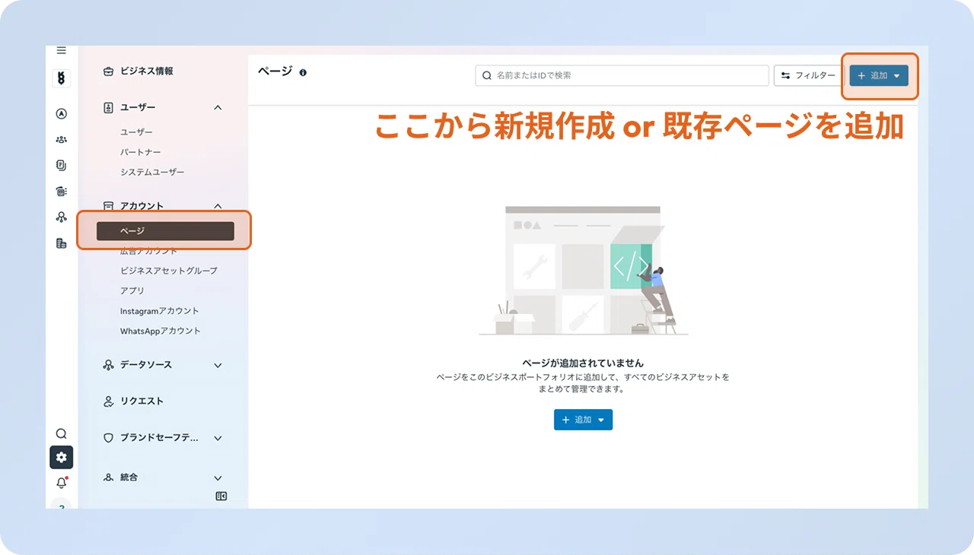This screenshot has width=974, height=555.
Task: Click the business portfolio logo icon
Action: tap(62, 78)
